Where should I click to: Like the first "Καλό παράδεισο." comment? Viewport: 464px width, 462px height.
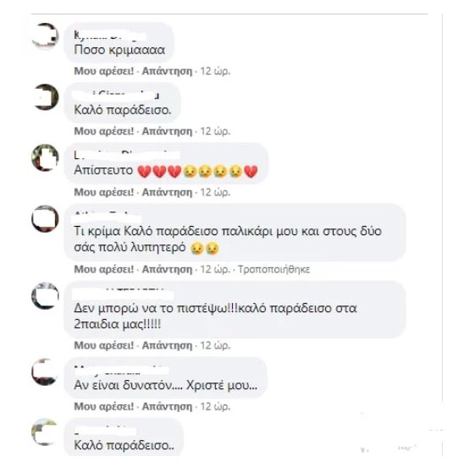(104, 131)
